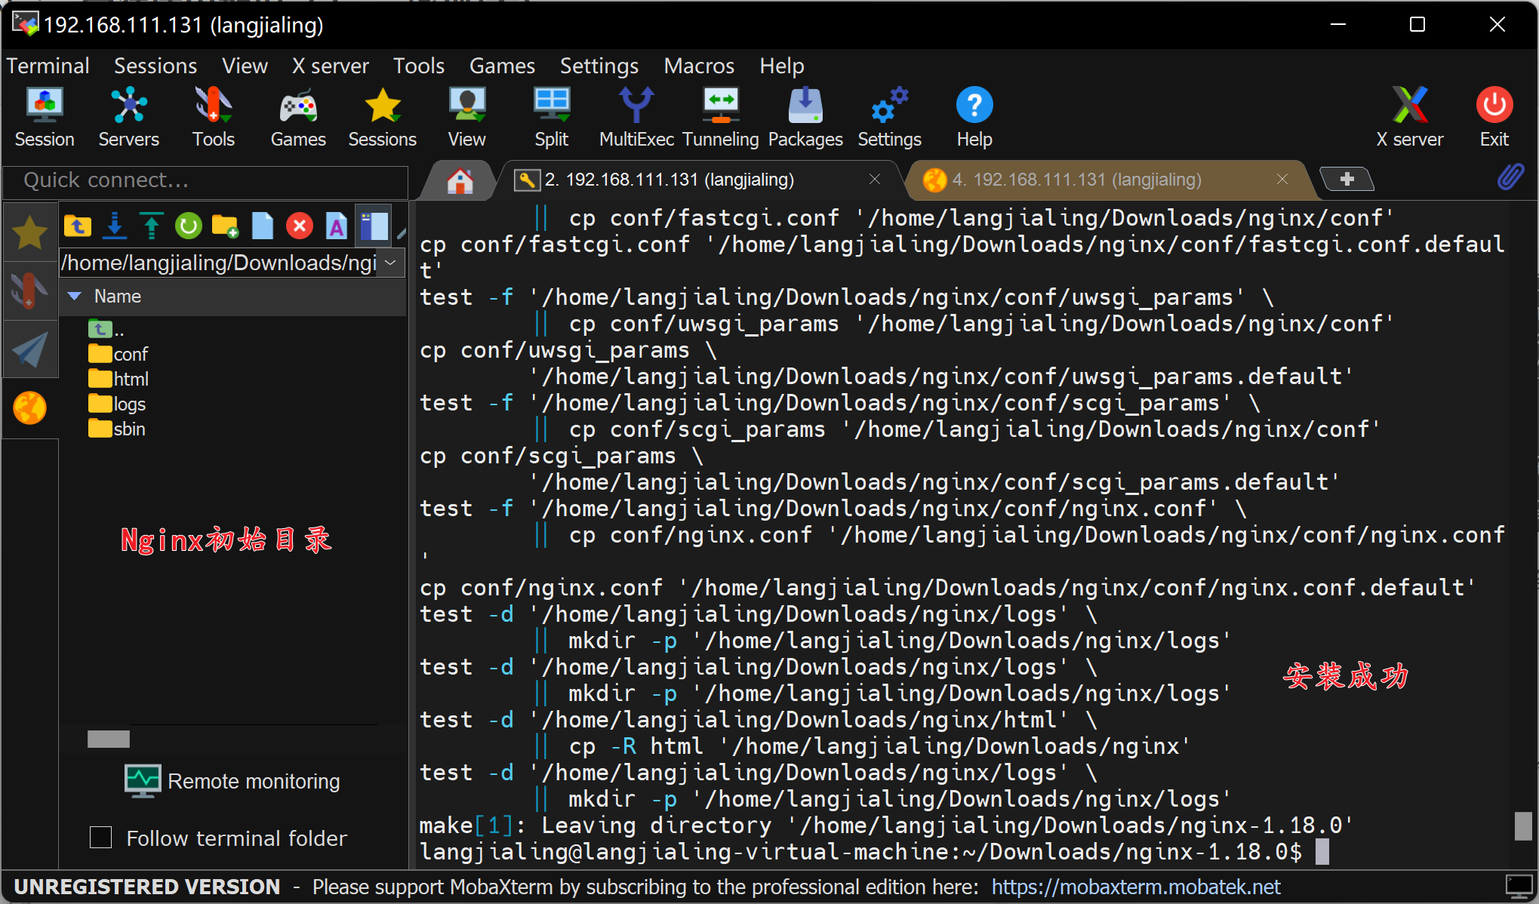Click the file panel horizontal scrollbar thumb
Viewport: 1539px width, 904px height.
(109, 739)
